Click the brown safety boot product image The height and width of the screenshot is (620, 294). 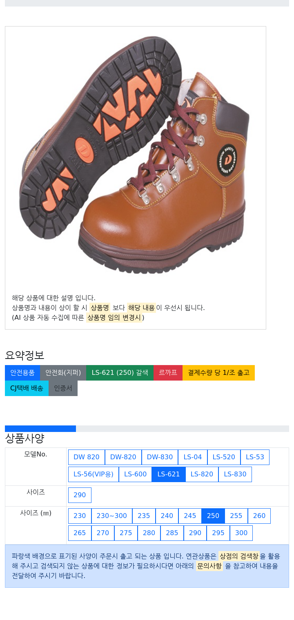tap(135, 155)
